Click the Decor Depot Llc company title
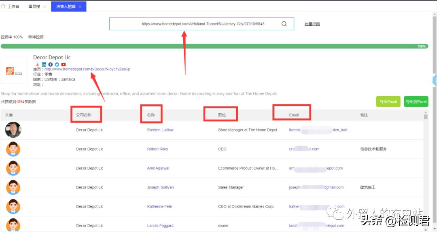Viewport: 437px width, 233px height. 52,57
